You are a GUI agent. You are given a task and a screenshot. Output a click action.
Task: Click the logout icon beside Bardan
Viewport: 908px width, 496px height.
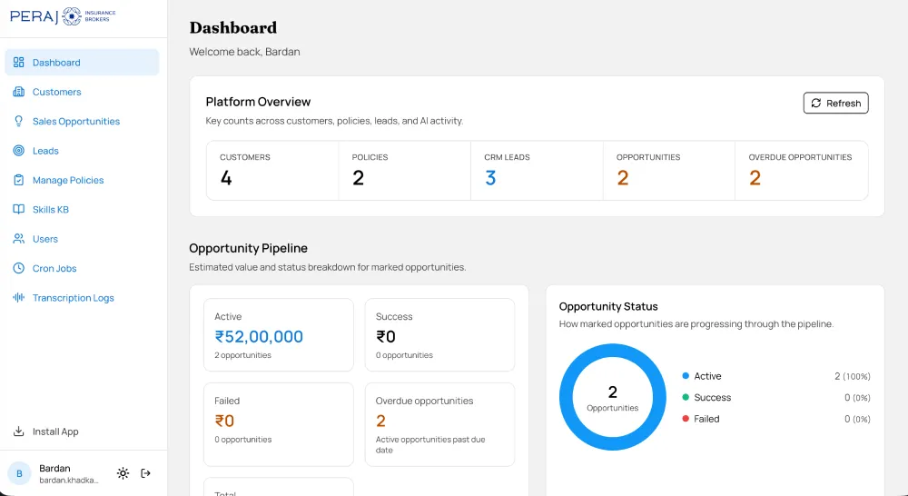coord(146,473)
